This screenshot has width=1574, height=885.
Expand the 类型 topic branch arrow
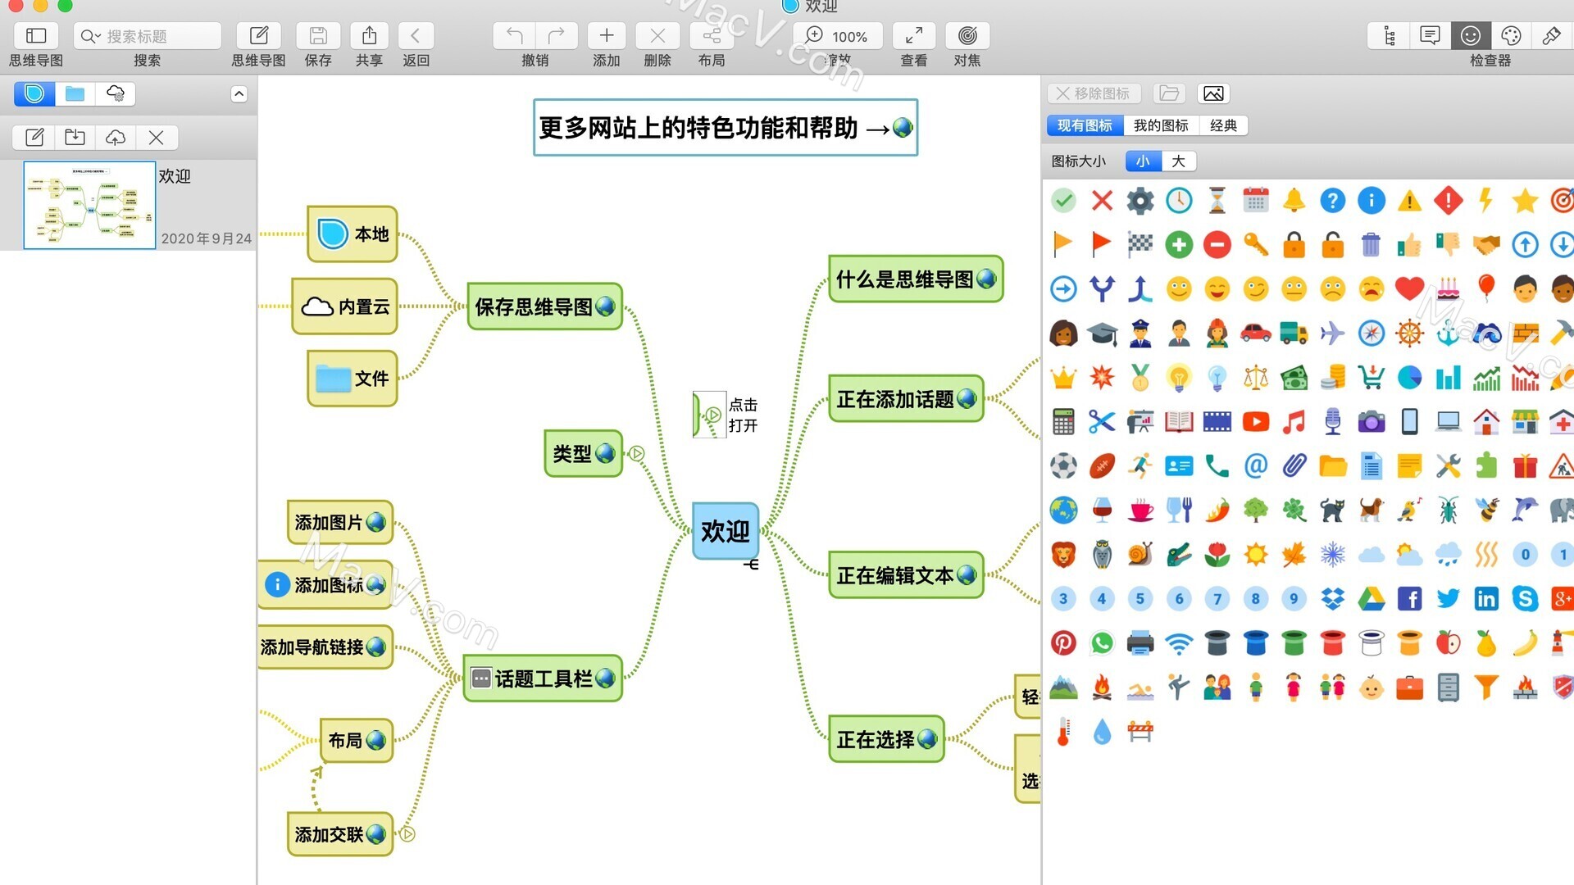point(637,453)
